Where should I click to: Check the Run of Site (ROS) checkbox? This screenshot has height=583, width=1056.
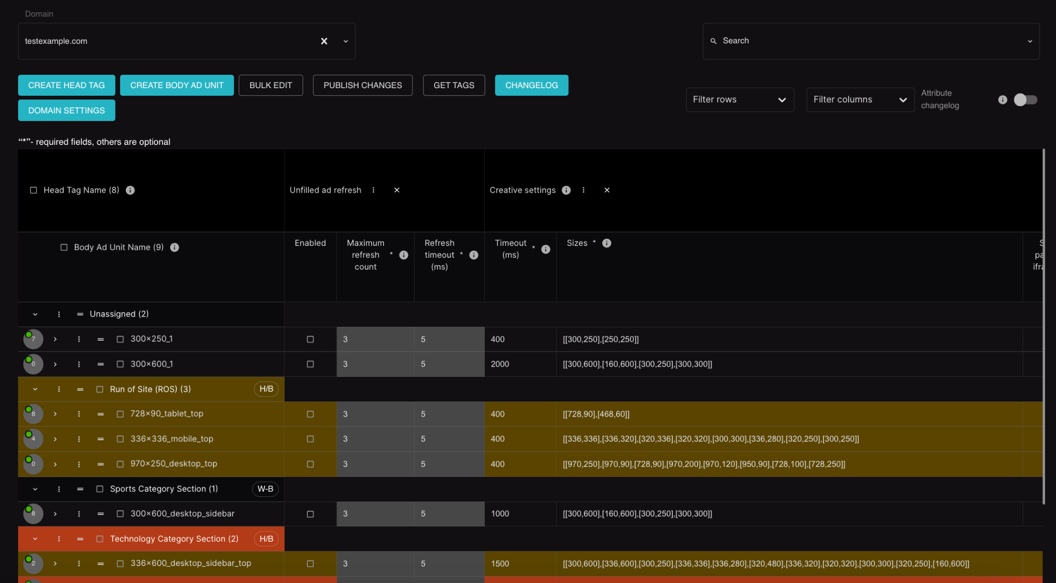[x=100, y=389]
